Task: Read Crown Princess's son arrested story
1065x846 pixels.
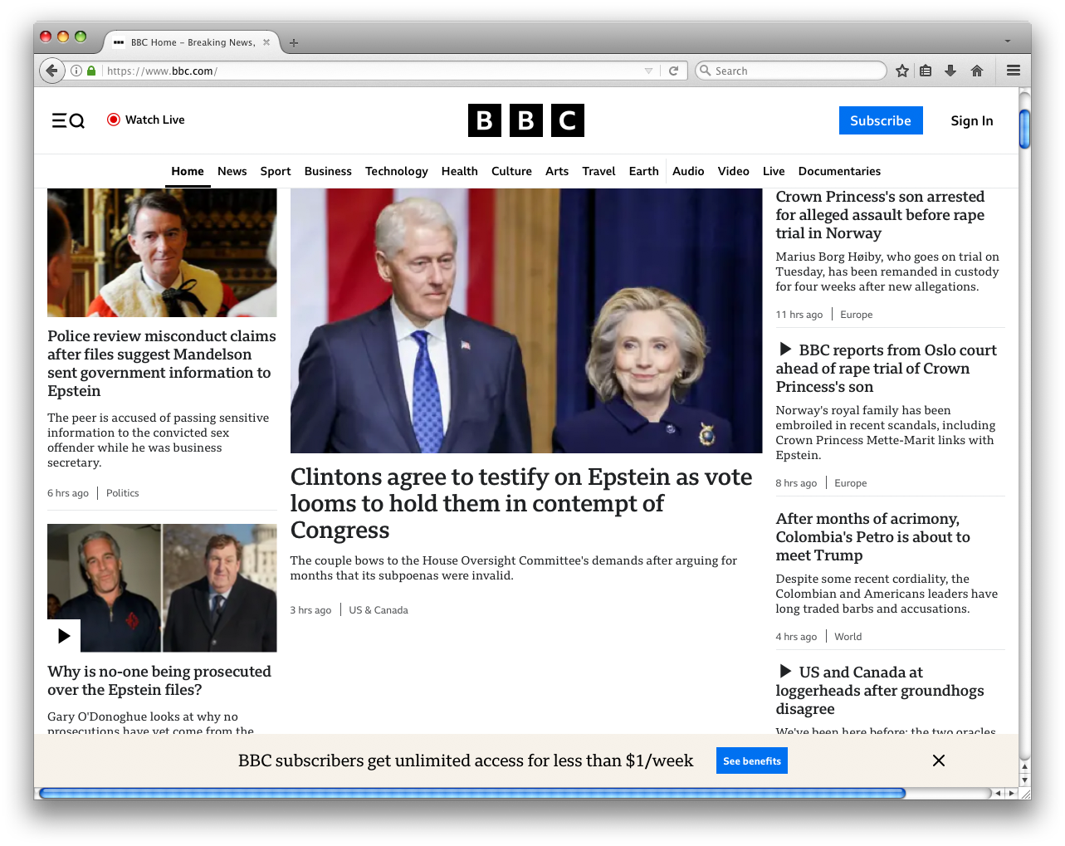Action: [x=880, y=214]
